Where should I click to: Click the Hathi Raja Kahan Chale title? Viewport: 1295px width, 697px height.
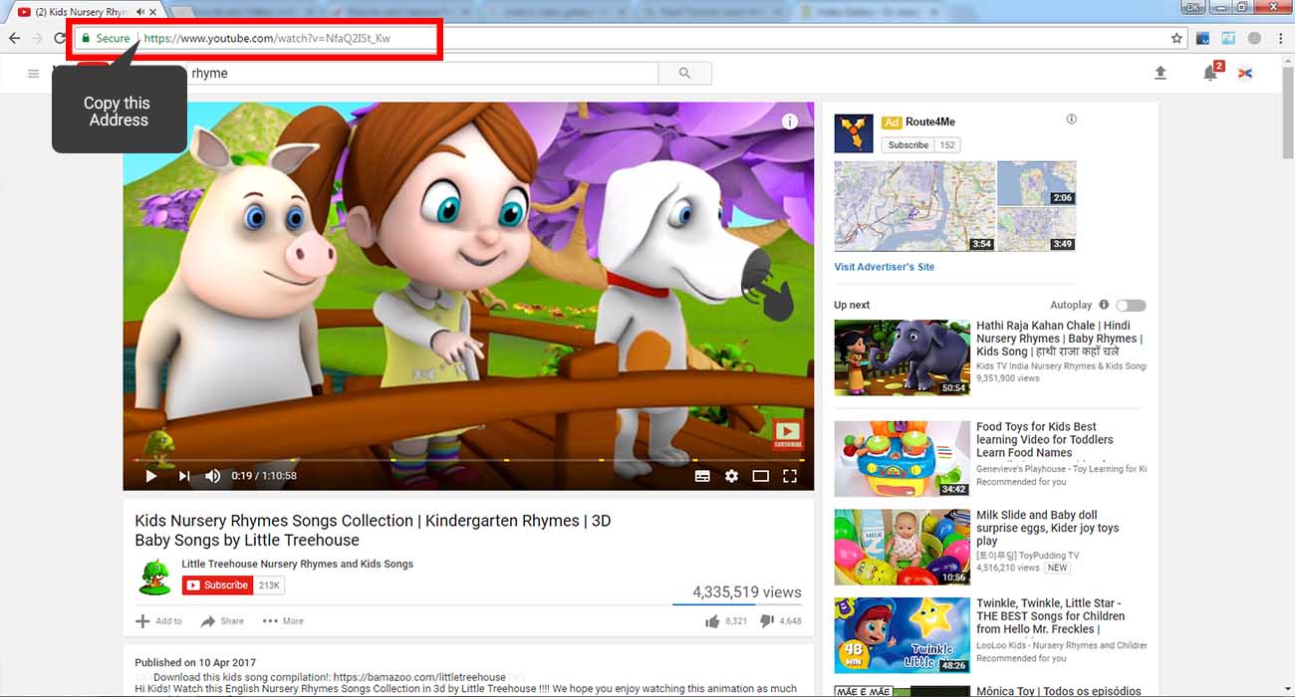1059,339
